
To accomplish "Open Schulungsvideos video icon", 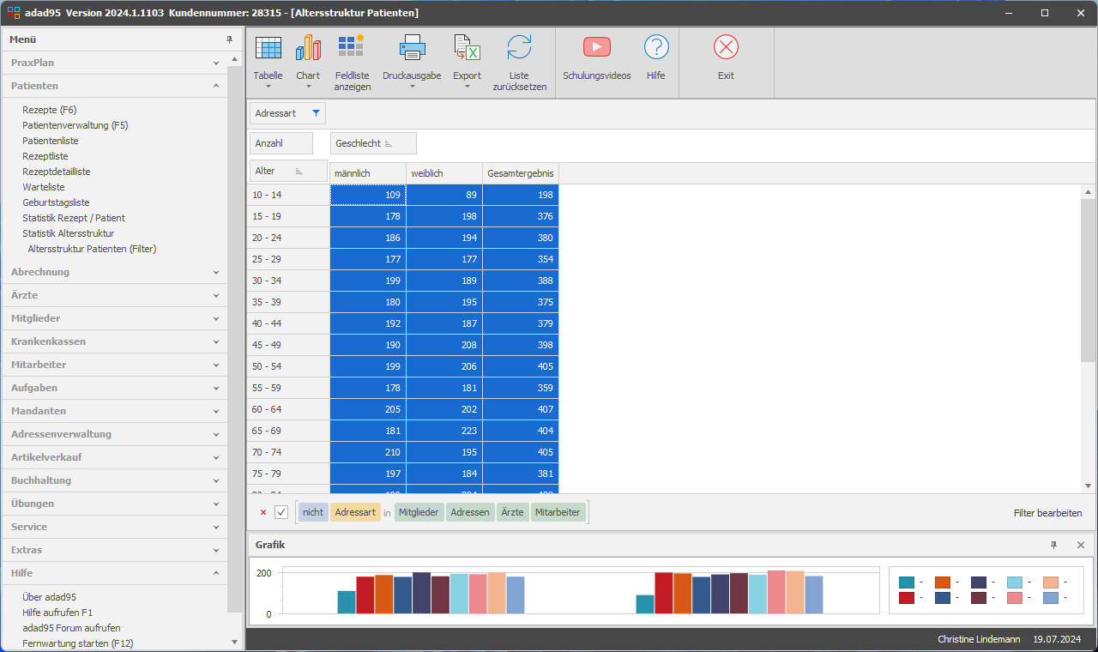I will tap(596, 47).
